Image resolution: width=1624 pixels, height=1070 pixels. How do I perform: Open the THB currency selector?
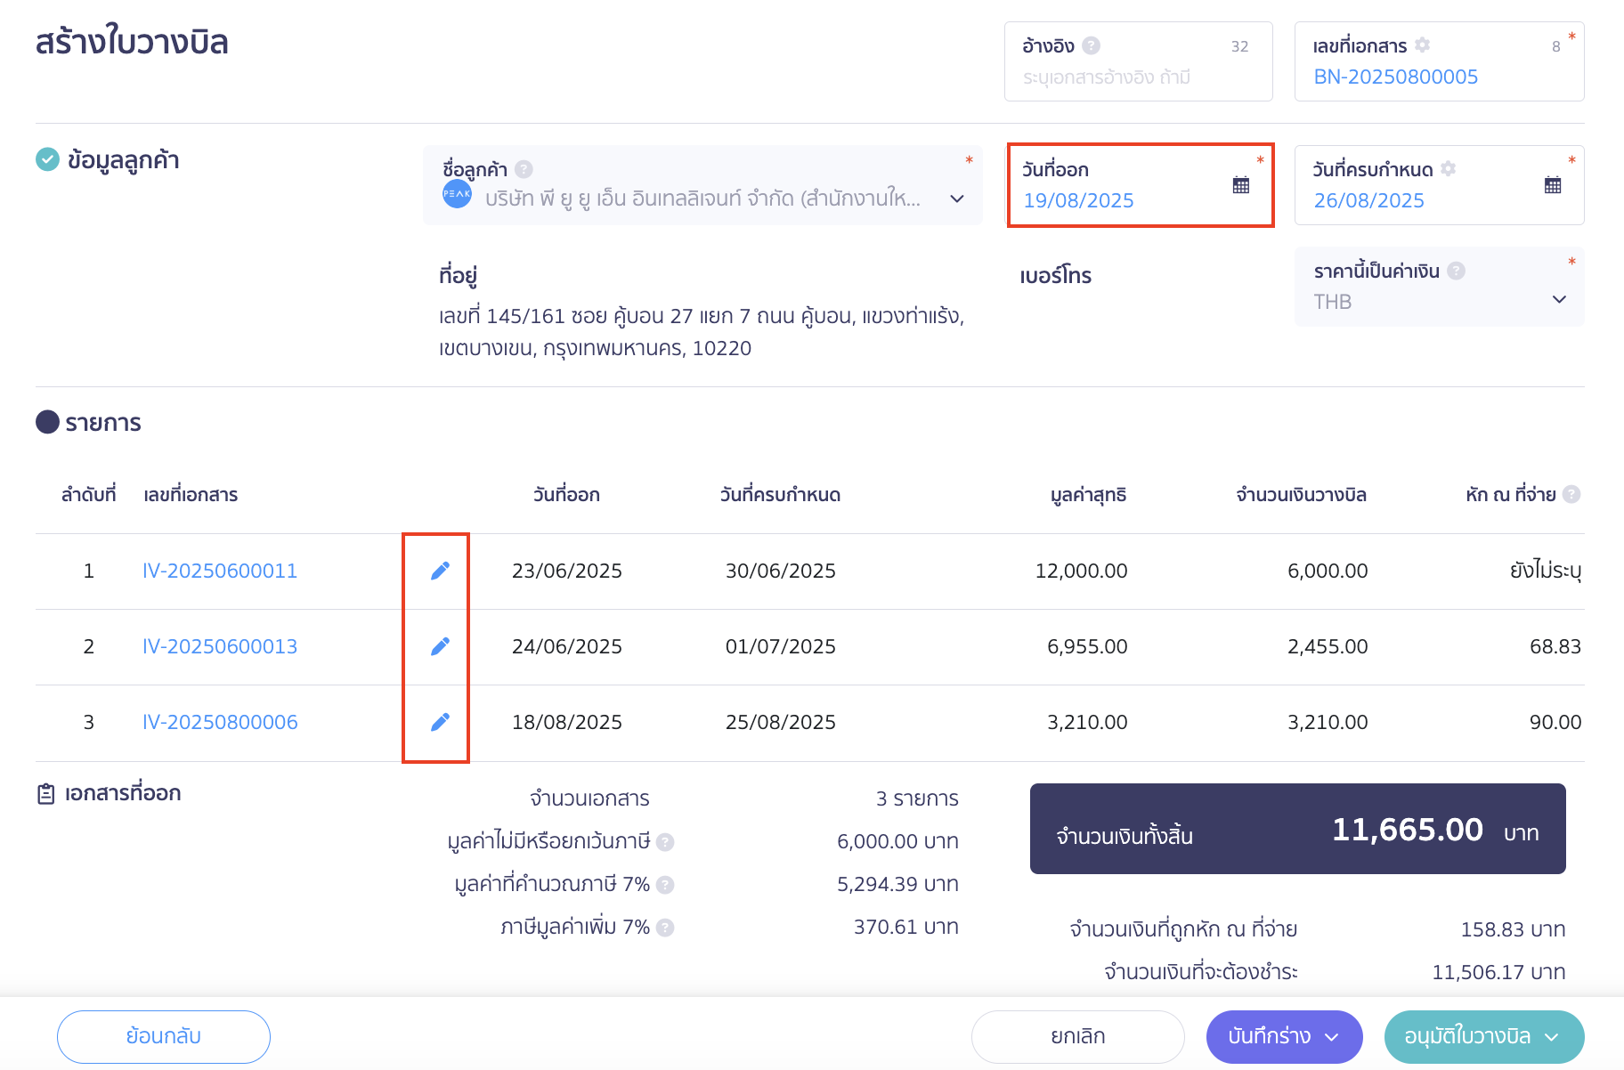(1560, 300)
